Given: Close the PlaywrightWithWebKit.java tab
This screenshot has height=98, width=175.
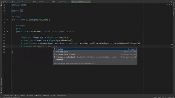Looking at the screenshot, I should click(70, 2).
